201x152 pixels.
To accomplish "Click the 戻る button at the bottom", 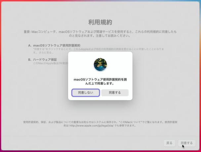I will point(169,143).
